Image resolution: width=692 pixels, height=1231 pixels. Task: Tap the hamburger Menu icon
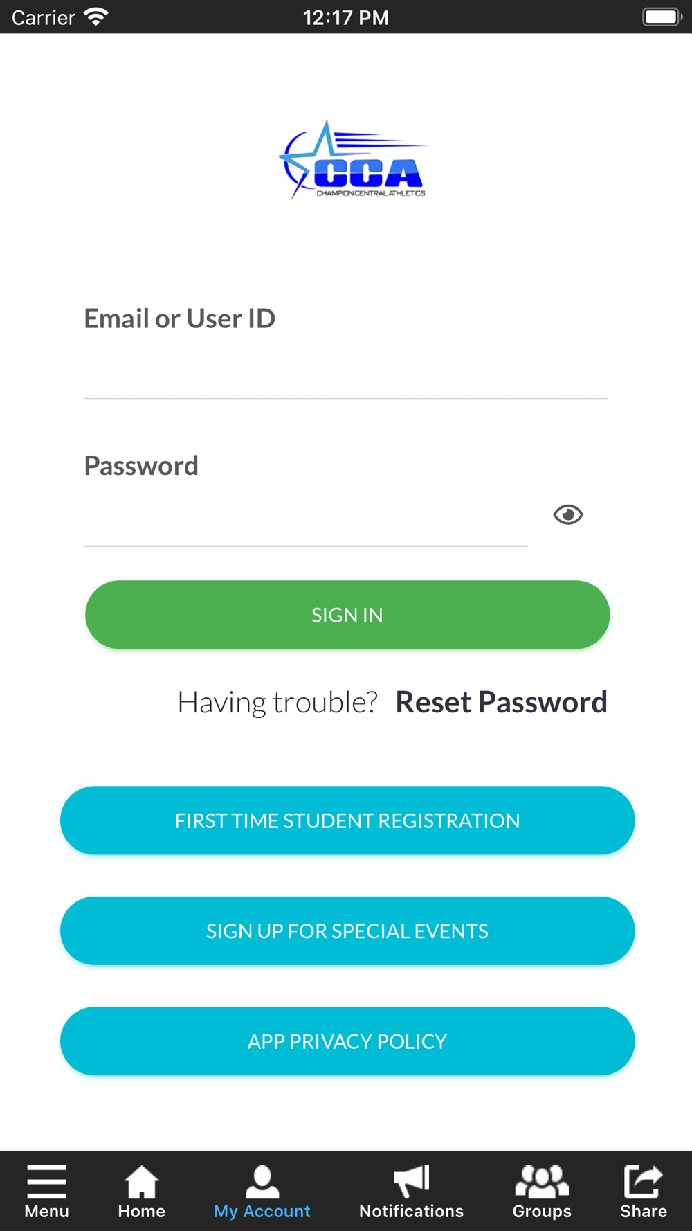pyautogui.click(x=46, y=1181)
